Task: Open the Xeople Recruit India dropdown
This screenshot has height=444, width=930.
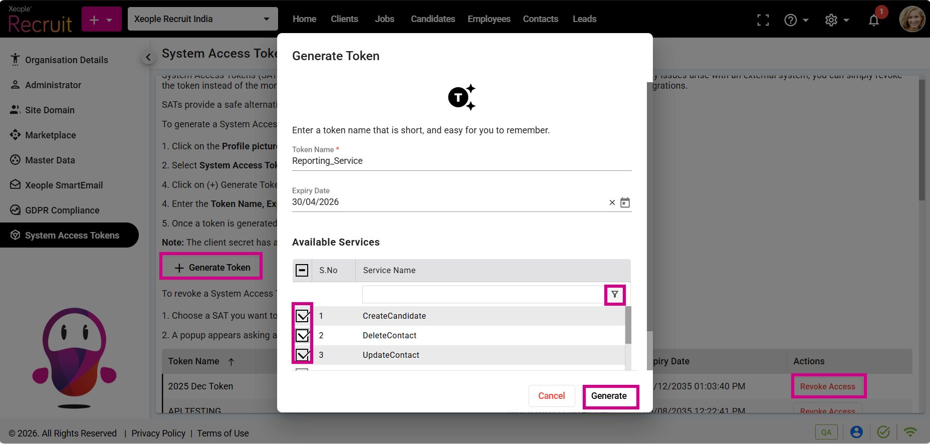Action: point(202,19)
